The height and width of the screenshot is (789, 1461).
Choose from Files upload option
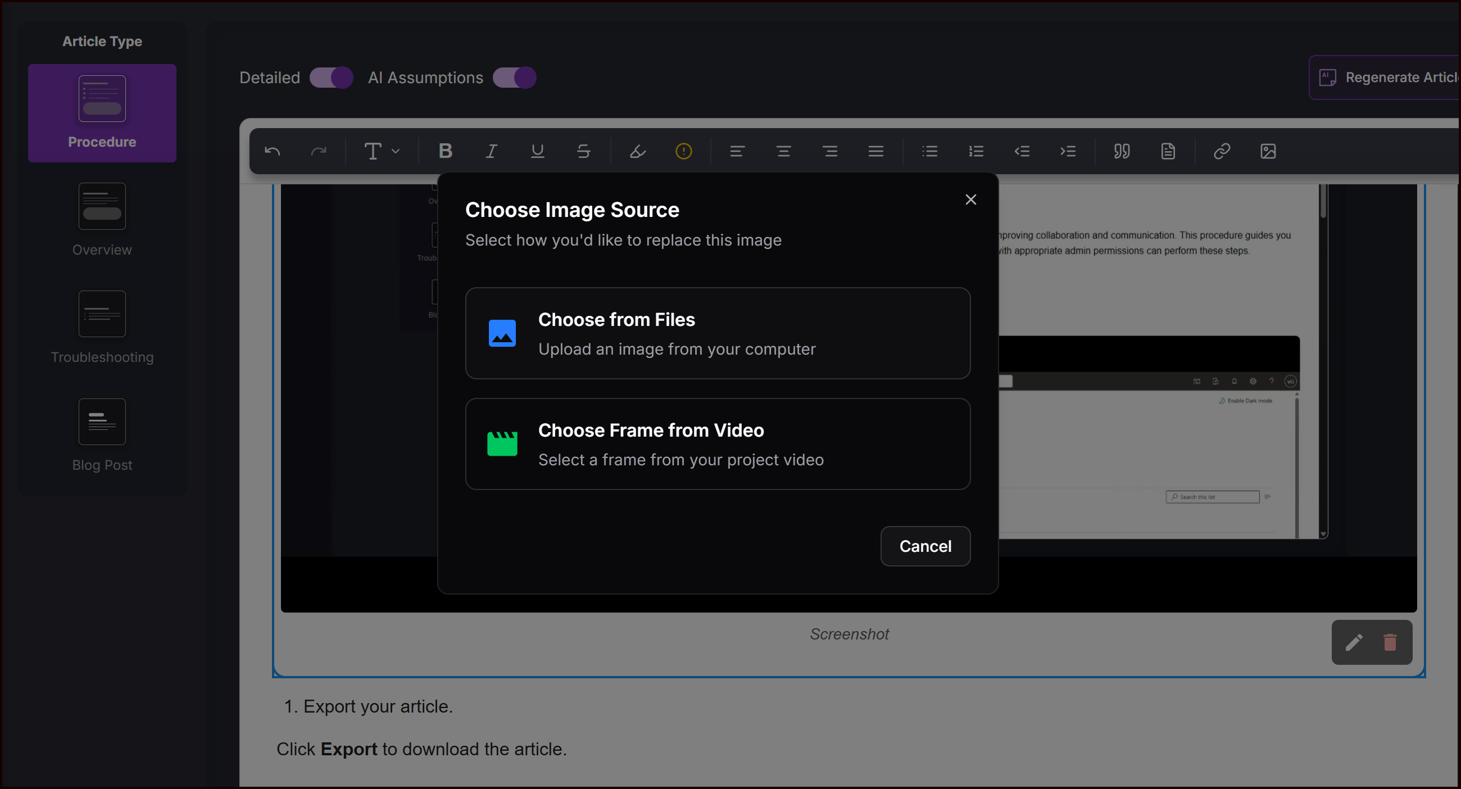[718, 333]
